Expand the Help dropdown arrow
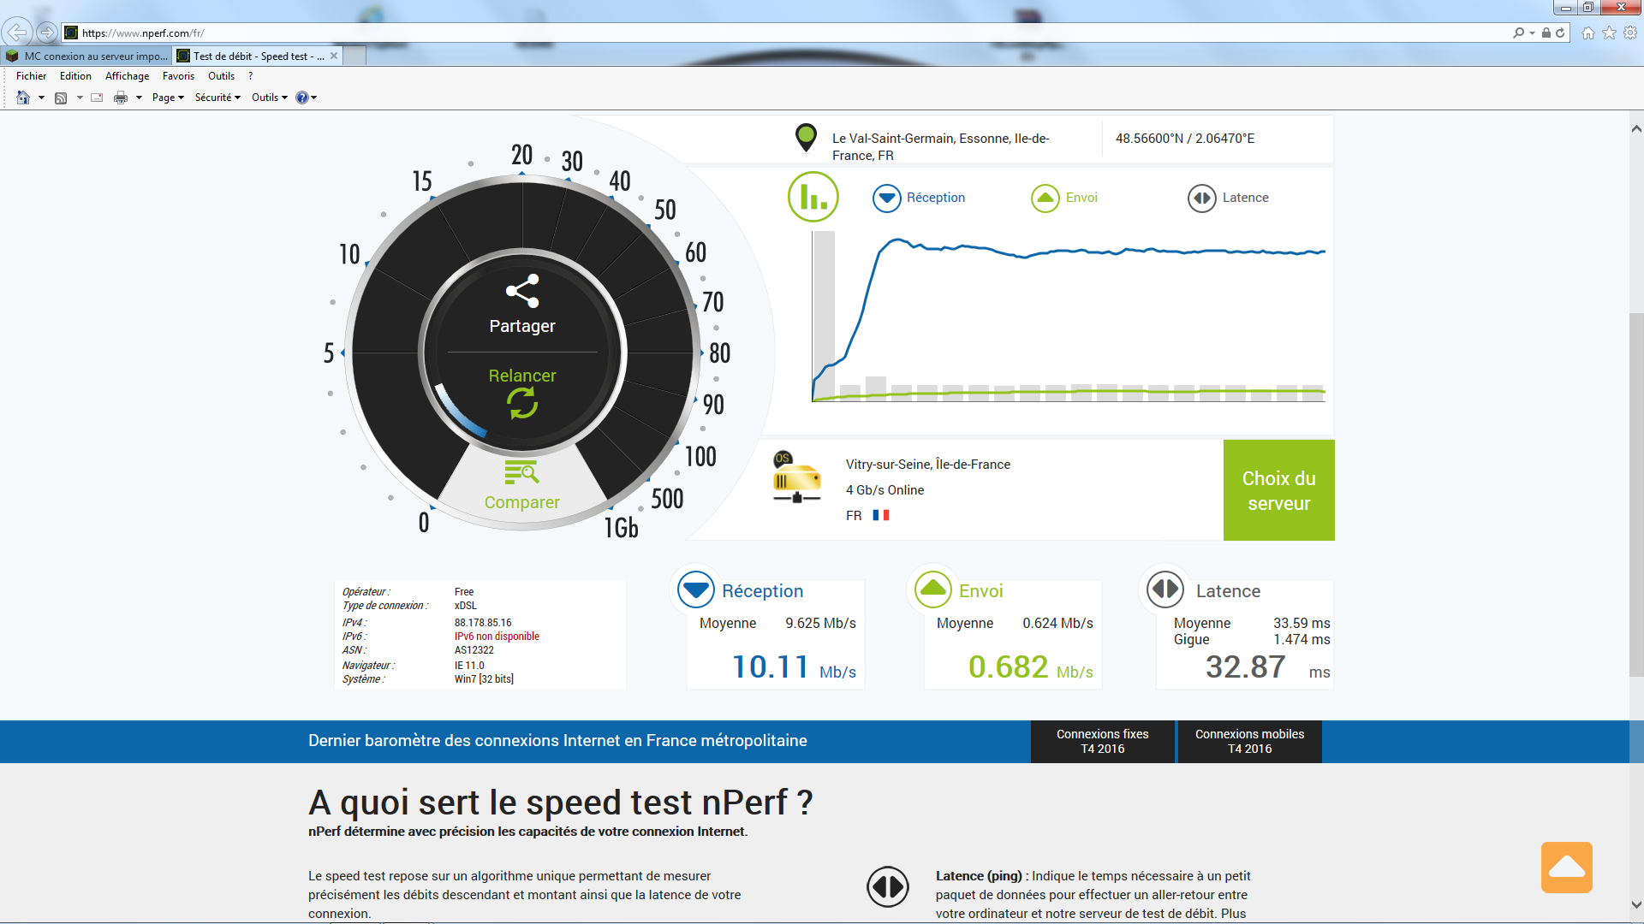 click(314, 98)
